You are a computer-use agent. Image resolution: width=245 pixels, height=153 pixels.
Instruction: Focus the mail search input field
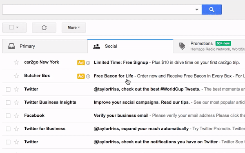98,9
